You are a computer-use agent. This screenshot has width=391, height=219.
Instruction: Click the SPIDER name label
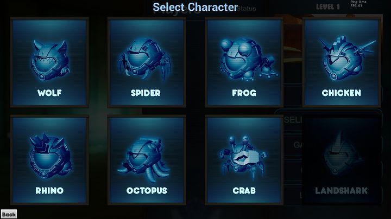[x=146, y=93]
